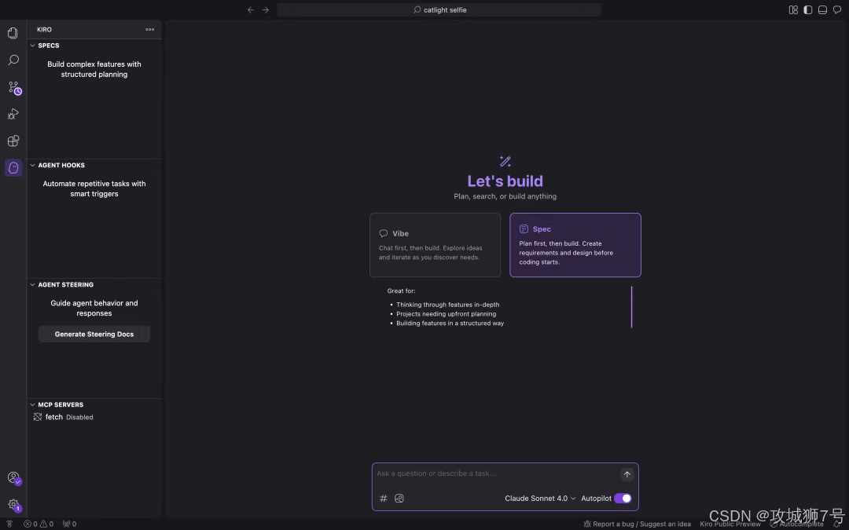Toggle the primary side bar
This screenshot has width=849, height=530.
[808, 9]
